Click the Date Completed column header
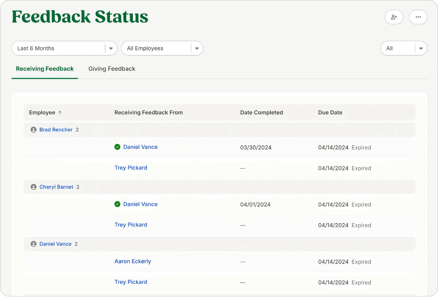 click(262, 113)
